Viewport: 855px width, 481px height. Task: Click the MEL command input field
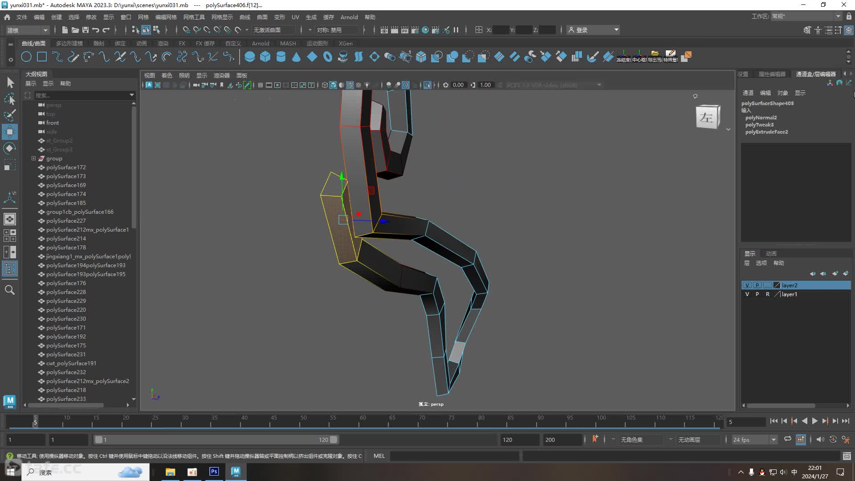pyautogui.click(x=454, y=456)
